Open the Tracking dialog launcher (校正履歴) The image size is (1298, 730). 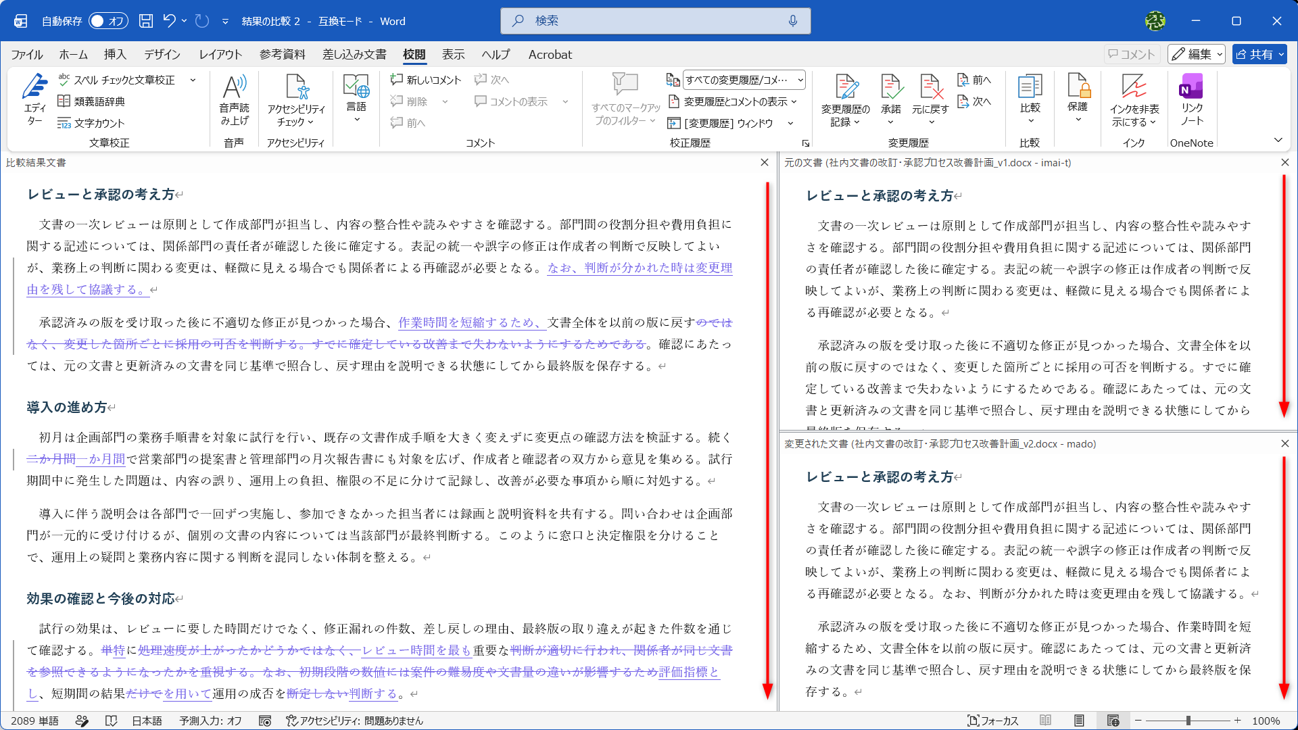(x=806, y=143)
